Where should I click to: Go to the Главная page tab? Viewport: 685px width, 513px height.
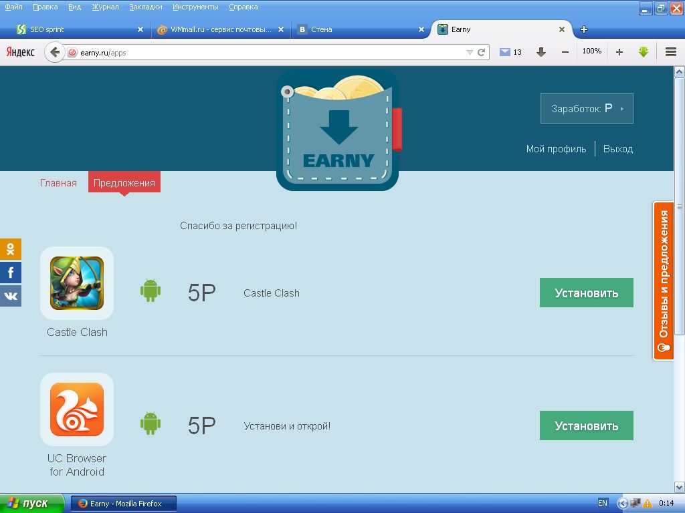coord(59,183)
